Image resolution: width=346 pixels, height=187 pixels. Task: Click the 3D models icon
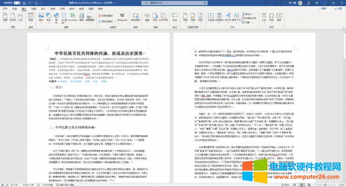64,18
